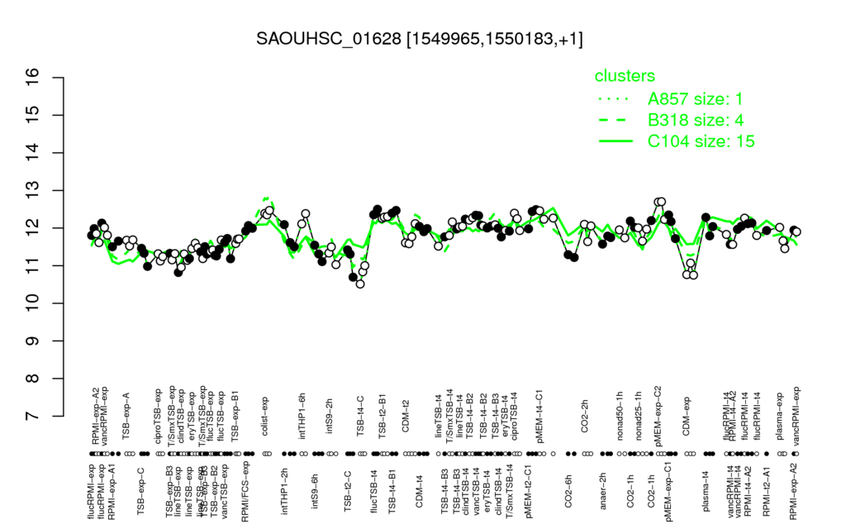The width and height of the screenshot is (846, 529).
Task: Click the C104 size: 15 legend entry
Action: pos(701,141)
